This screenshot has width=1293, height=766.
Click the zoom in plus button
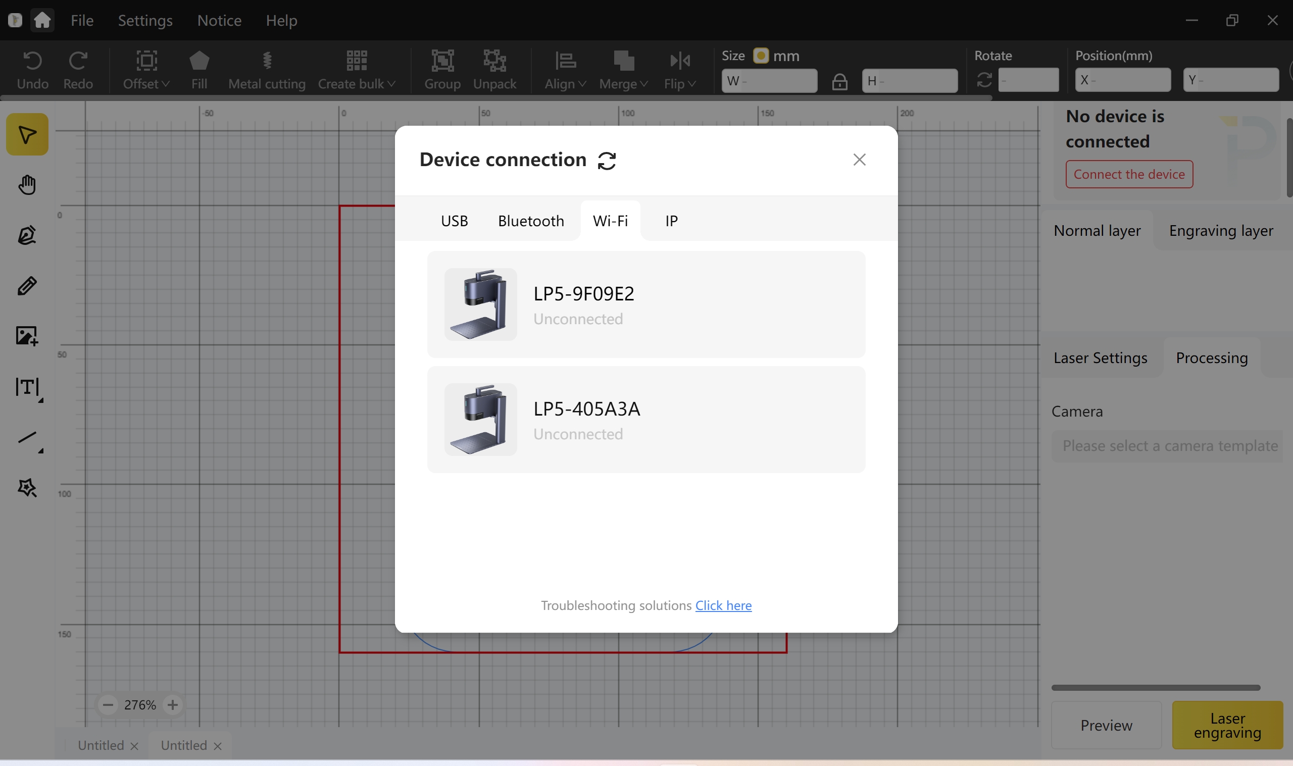coord(172,704)
